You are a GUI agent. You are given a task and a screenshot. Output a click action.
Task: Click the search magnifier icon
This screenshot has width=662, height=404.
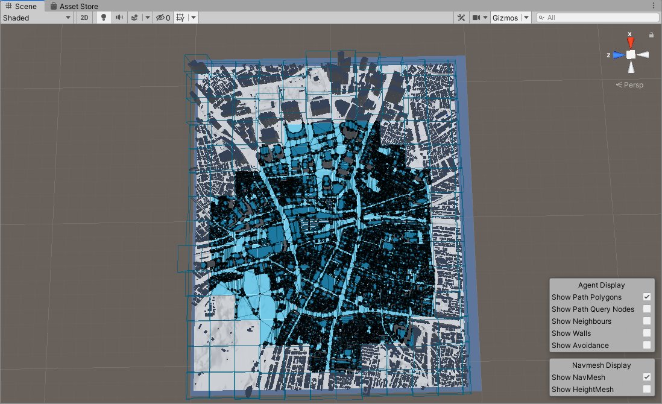[541, 17]
